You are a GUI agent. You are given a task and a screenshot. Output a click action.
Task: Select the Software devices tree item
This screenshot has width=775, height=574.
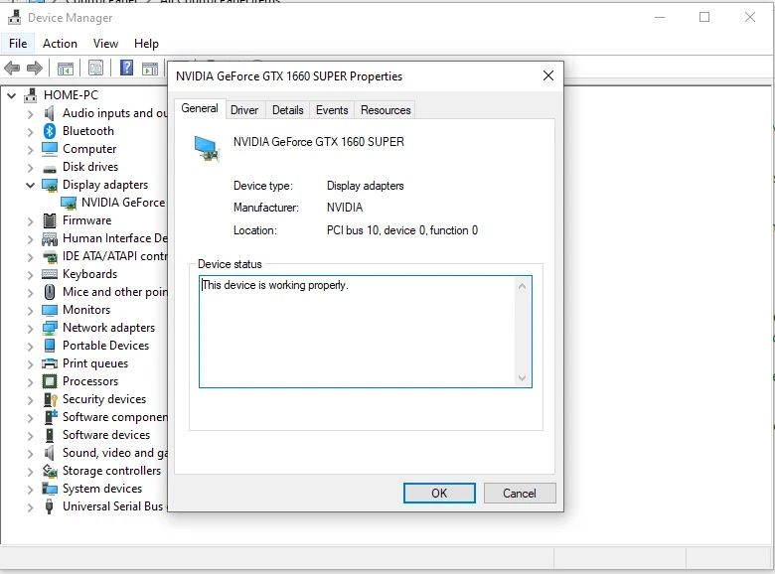[x=106, y=435]
